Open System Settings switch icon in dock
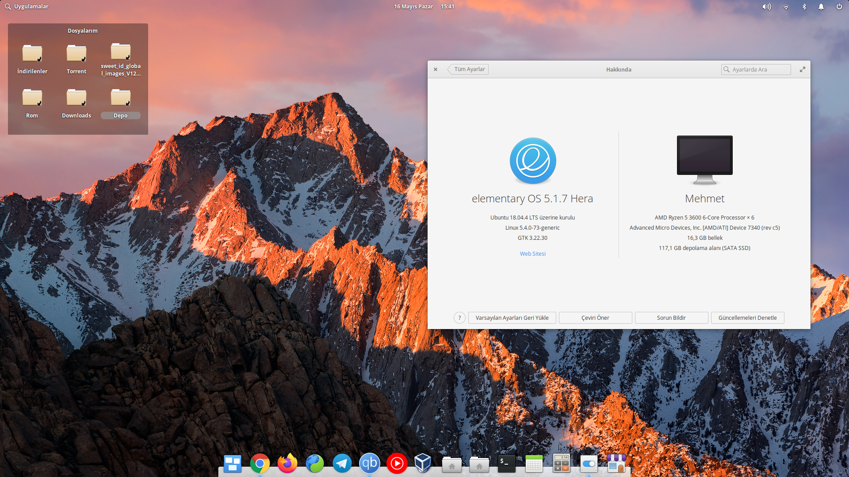Image resolution: width=849 pixels, height=477 pixels. [589, 464]
